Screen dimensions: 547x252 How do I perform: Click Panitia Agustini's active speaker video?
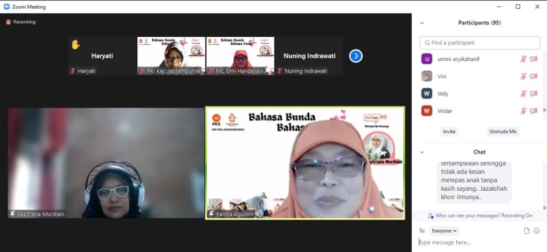305,163
